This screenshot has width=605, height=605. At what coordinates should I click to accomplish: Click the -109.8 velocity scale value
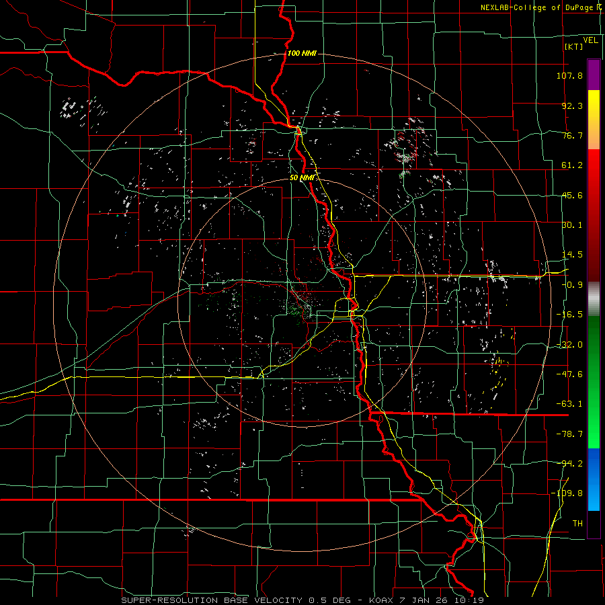click(x=567, y=493)
